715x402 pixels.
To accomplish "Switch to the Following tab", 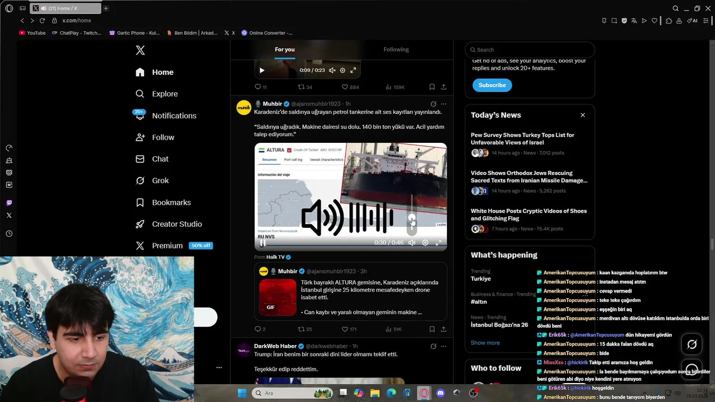I will pyautogui.click(x=396, y=49).
